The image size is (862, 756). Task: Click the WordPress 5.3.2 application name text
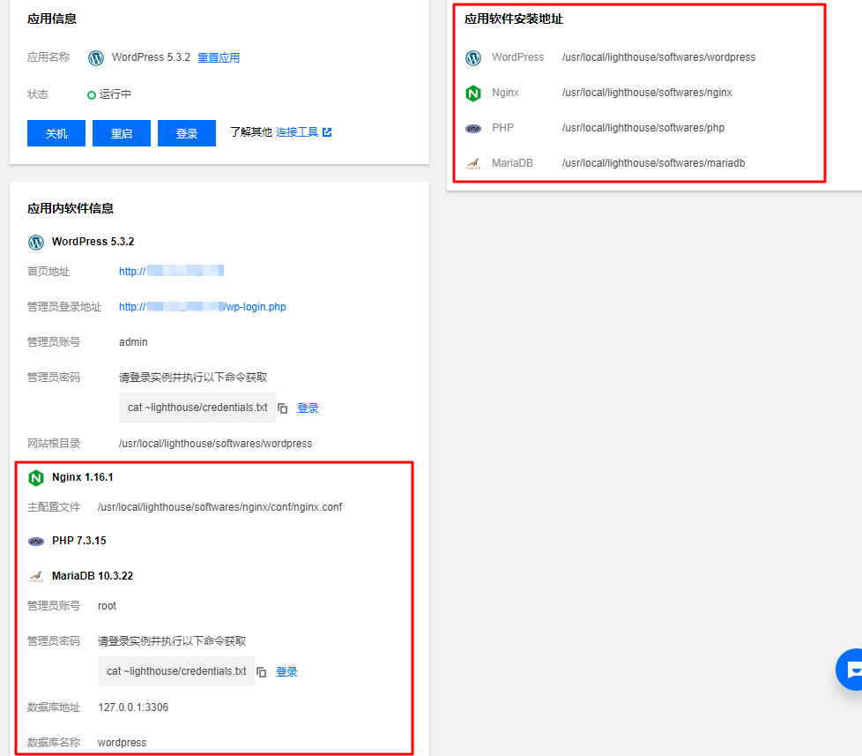152,57
